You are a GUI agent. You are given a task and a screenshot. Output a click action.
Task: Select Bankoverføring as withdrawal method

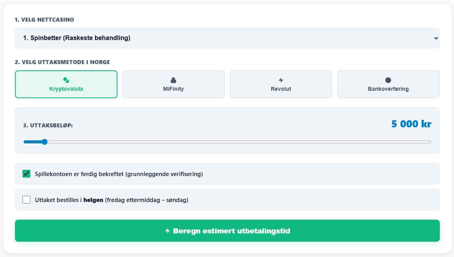click(388, 84)
